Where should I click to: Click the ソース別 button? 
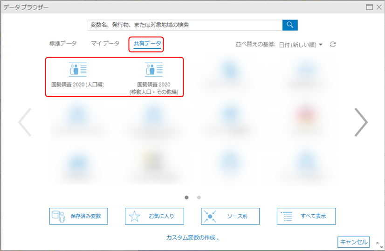(x=230, y=216)
